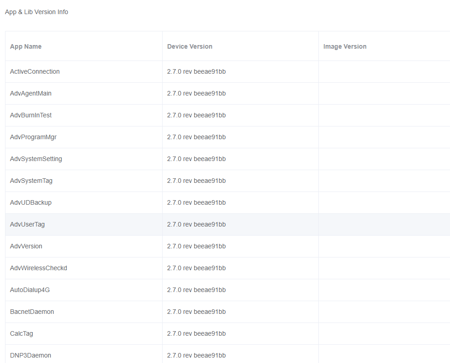Click the AdvBurnInTest app name

(31, 115)
